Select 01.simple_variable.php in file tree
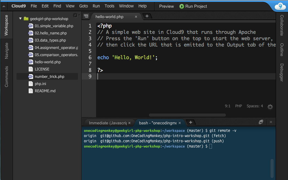 point(54,26)
